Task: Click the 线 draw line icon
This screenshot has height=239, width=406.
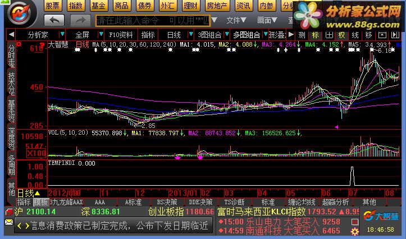Action: coord(355,35)
